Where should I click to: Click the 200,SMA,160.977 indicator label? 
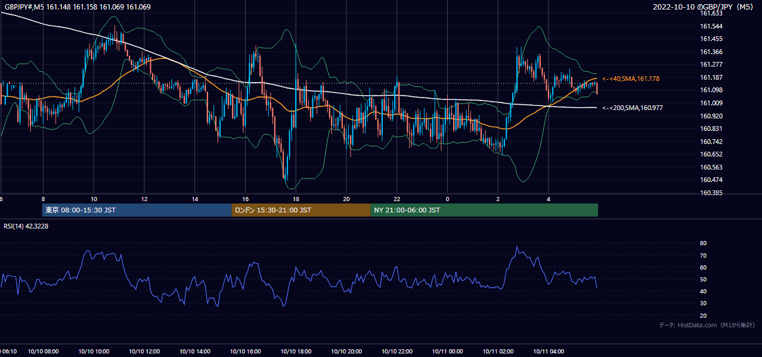pyautogui.click(x=633, y=108)
